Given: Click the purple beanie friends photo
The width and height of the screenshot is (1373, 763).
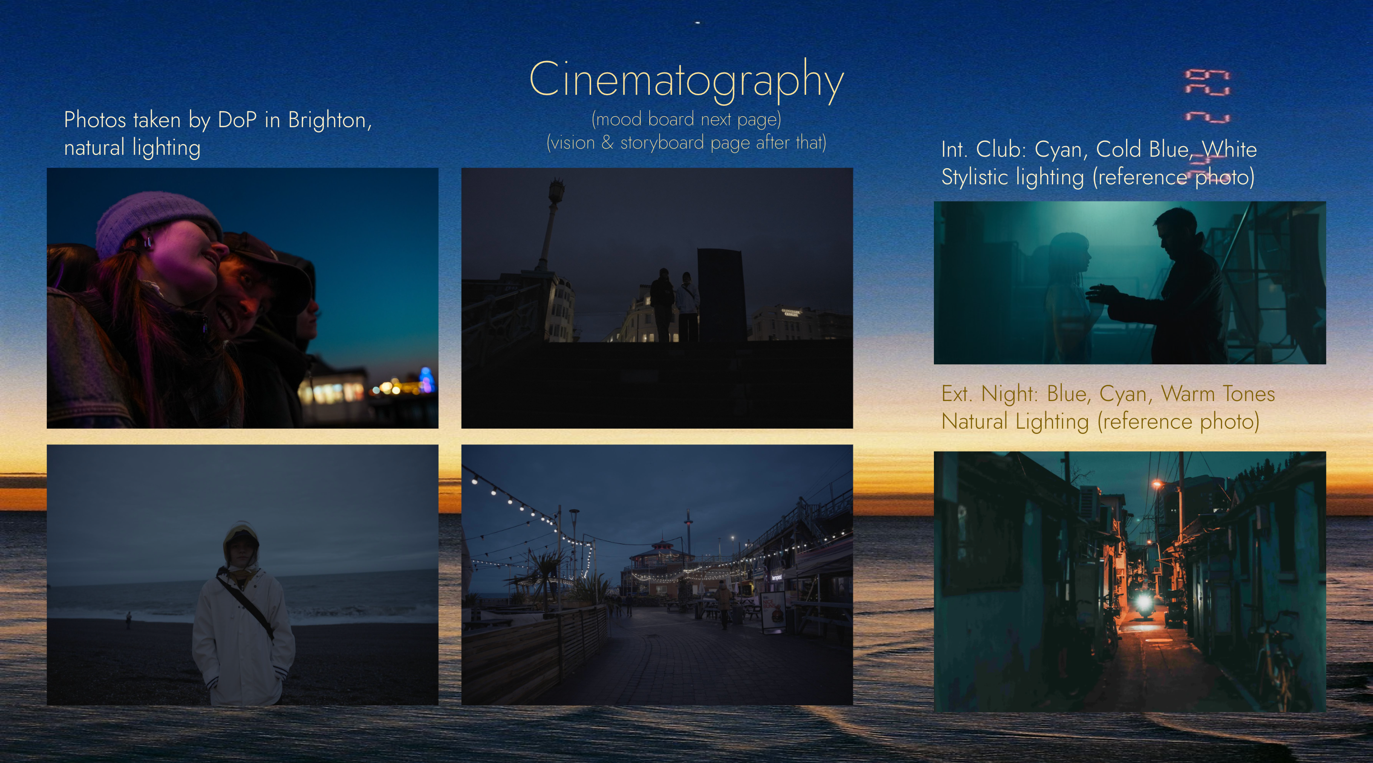Looking at the screenshot, I should [x=243, y=298].
